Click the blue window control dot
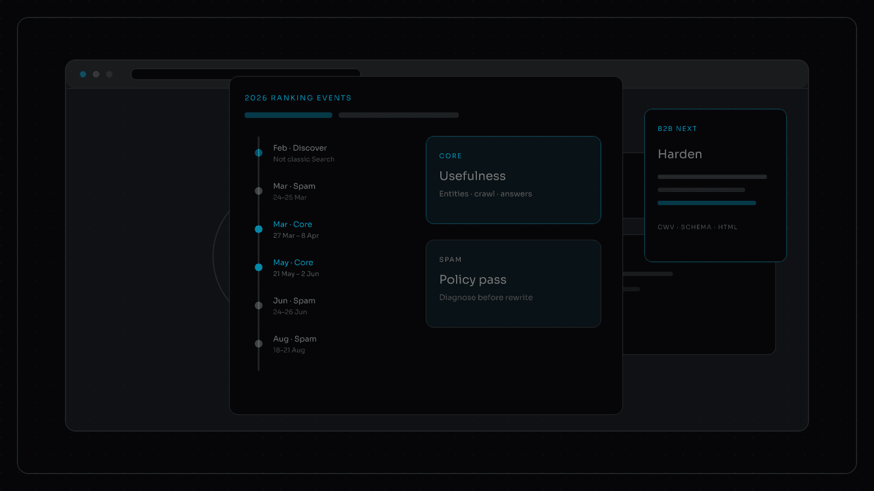 (x=83, y=74)
